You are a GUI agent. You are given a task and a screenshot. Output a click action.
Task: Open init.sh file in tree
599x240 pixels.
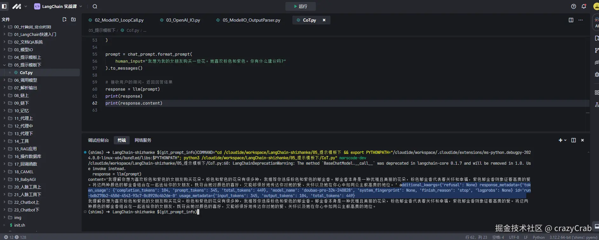pos(19,225)
